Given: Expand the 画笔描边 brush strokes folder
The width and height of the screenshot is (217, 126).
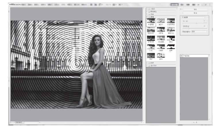Looking at the screenshot, I should 152,12.
